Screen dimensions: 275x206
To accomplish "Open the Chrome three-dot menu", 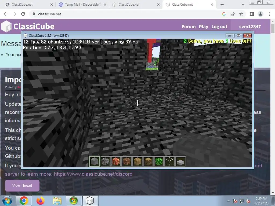I will 269,14.
